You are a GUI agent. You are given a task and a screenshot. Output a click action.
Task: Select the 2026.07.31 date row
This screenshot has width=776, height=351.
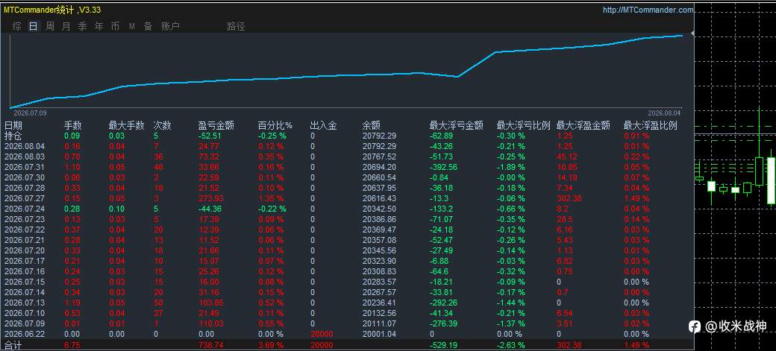click(24, 167)
